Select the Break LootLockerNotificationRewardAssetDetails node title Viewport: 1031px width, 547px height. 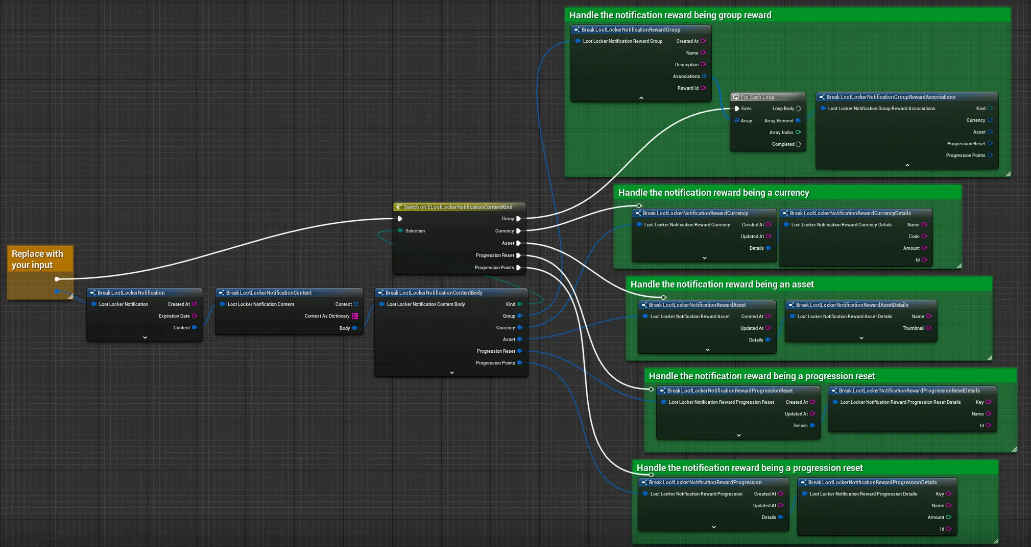click(852, 305)
